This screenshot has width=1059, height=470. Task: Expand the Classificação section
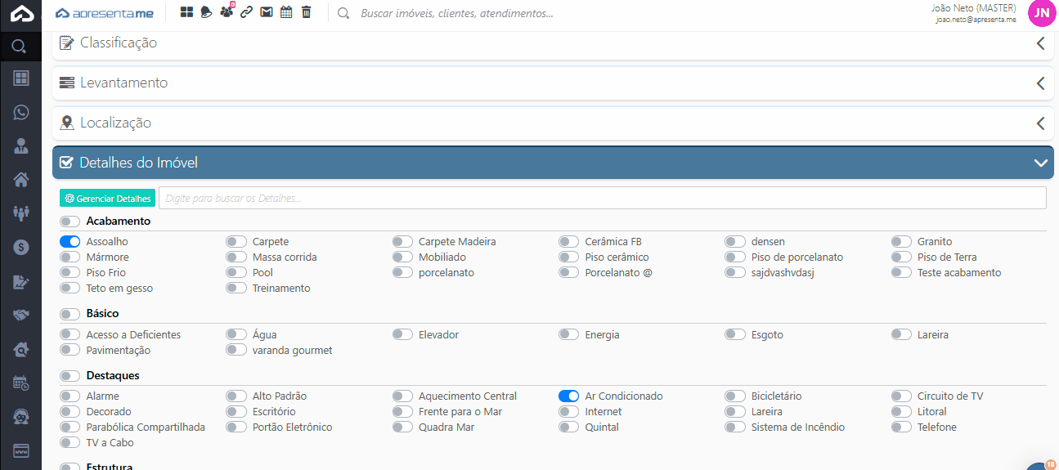pos(1040,43)
